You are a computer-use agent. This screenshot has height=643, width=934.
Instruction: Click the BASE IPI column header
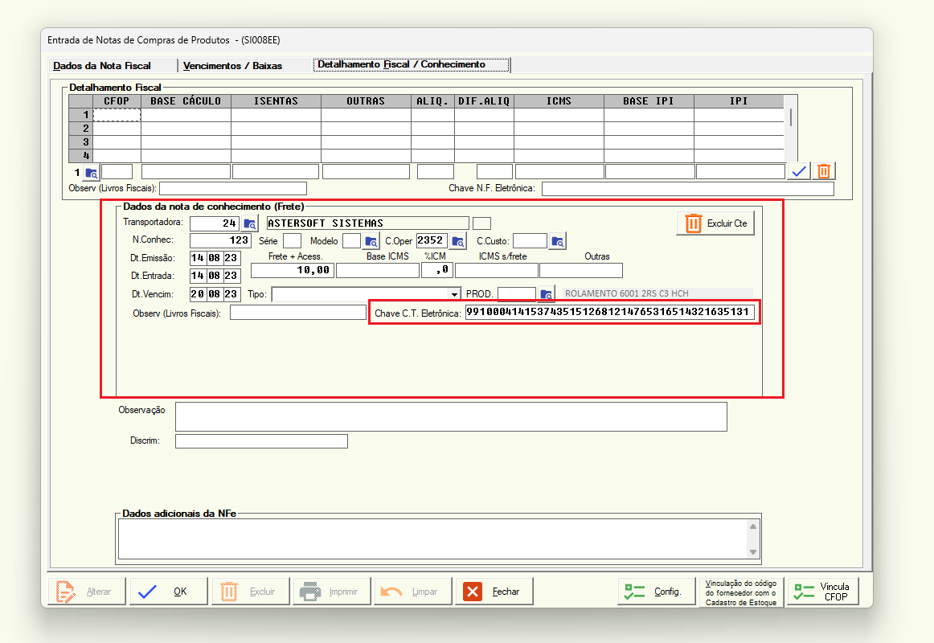(649, 101)
